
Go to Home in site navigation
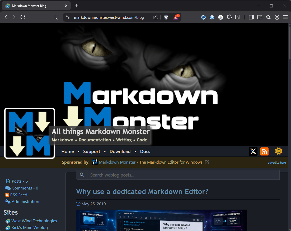pyautogui.click(x=68, y=151)
